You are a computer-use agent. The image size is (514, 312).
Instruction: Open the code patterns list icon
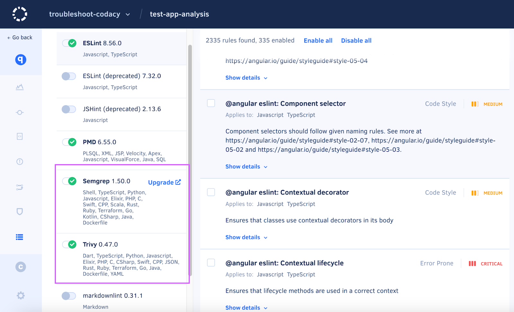point(20,237)
